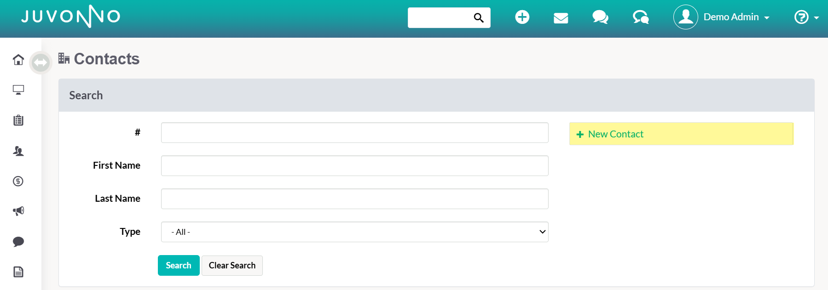Click the question mark help icon
Viewport: 828px width, 290px height.
click(801, 17)
